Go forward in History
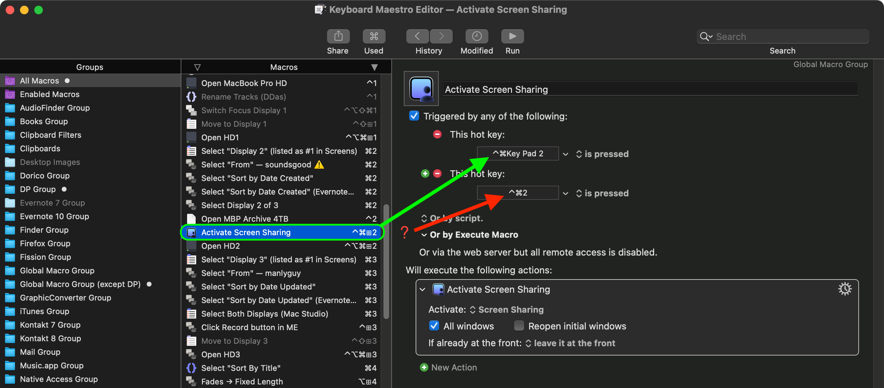The width and height of the screenshot is (884, 388). tap(441, 36)
